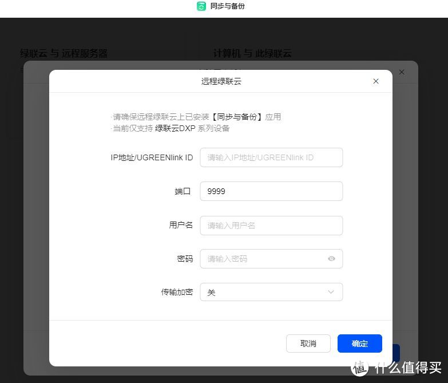Click the 绿联云 与 远程服务器 heading behind dialog

(x=64, y=53)
